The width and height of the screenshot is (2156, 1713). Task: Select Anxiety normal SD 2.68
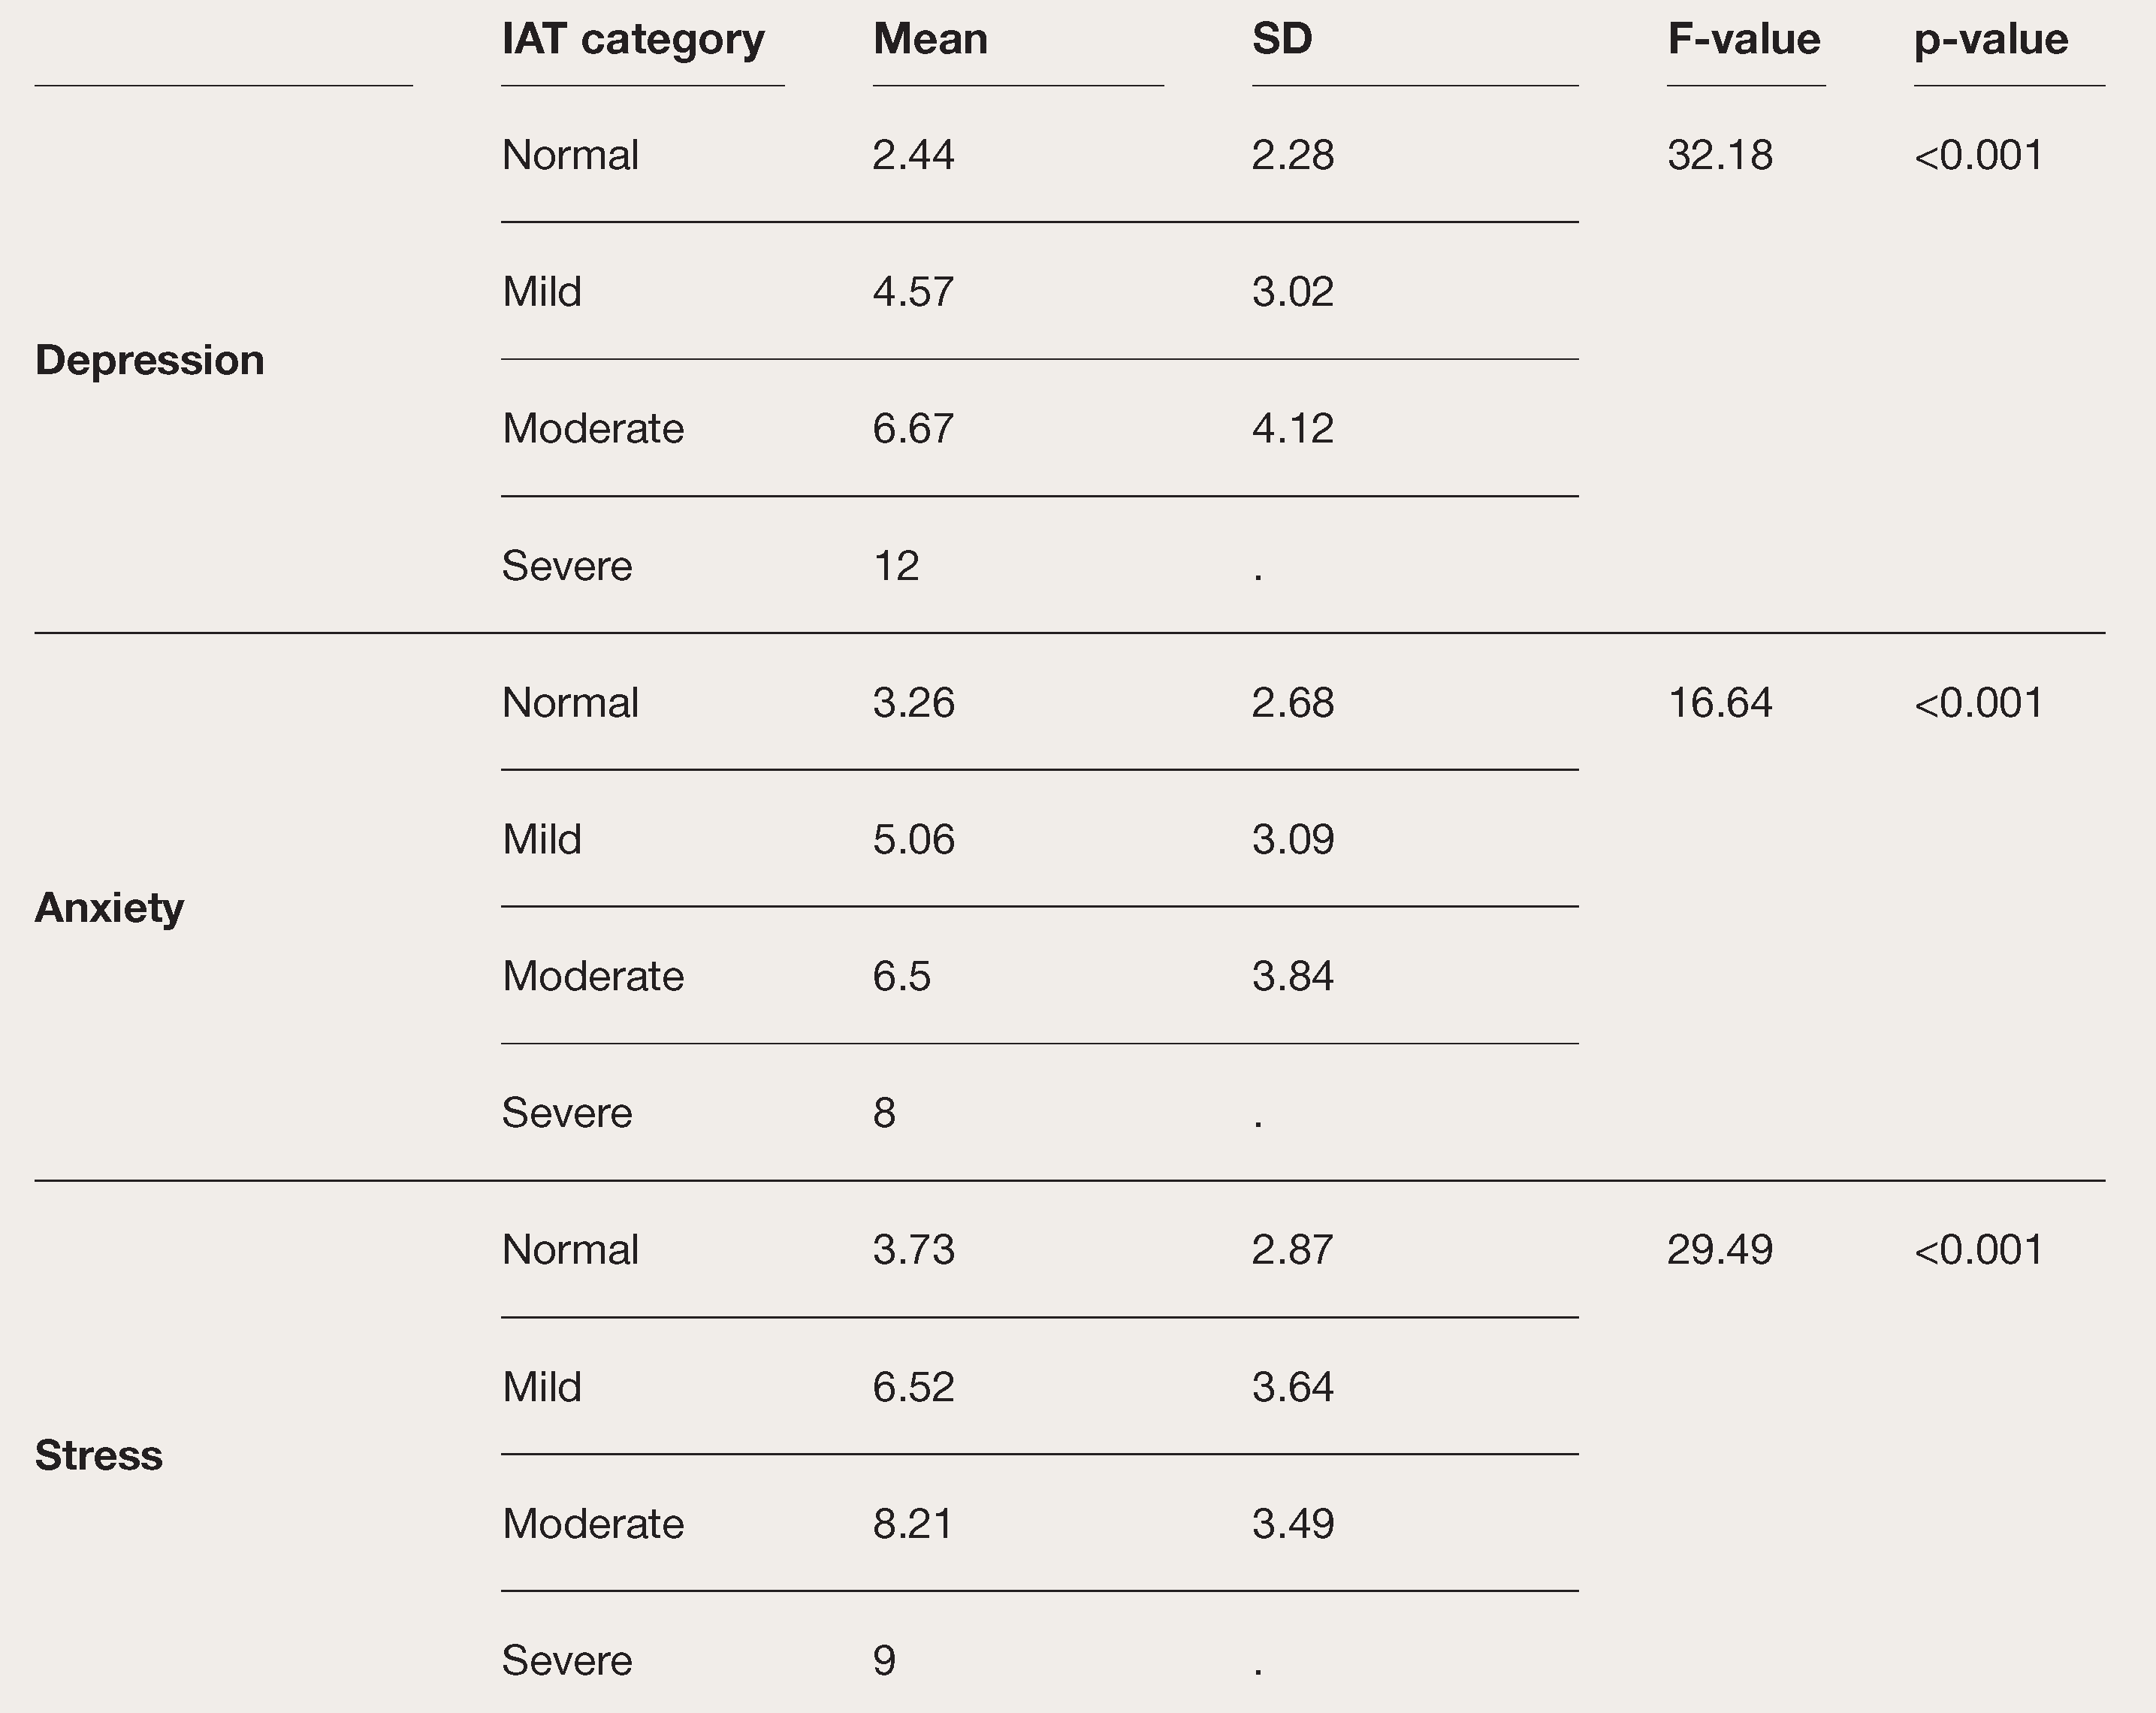click(x=1293, y=703)
